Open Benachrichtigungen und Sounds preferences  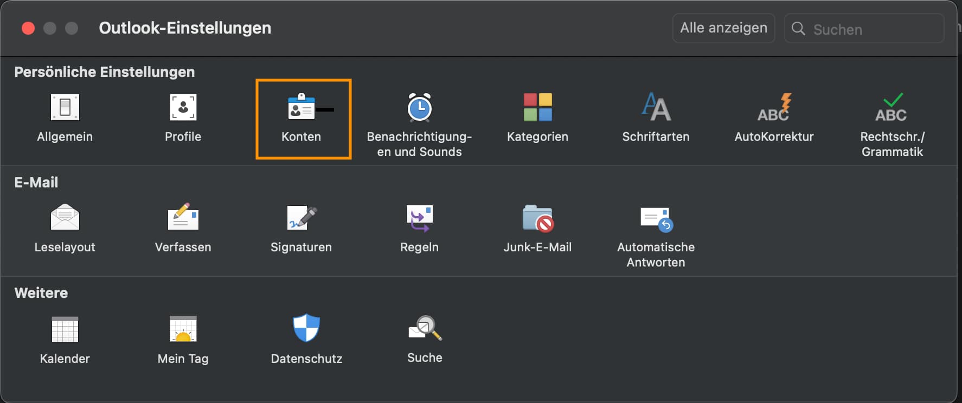click(419, 108)
